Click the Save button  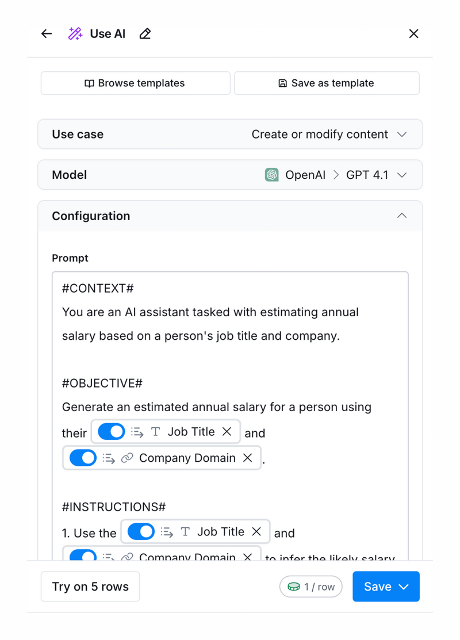pyautogui.click(x=378, y=587)
